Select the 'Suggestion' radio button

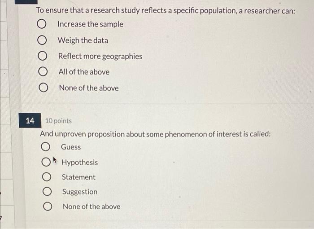[47, 192]
